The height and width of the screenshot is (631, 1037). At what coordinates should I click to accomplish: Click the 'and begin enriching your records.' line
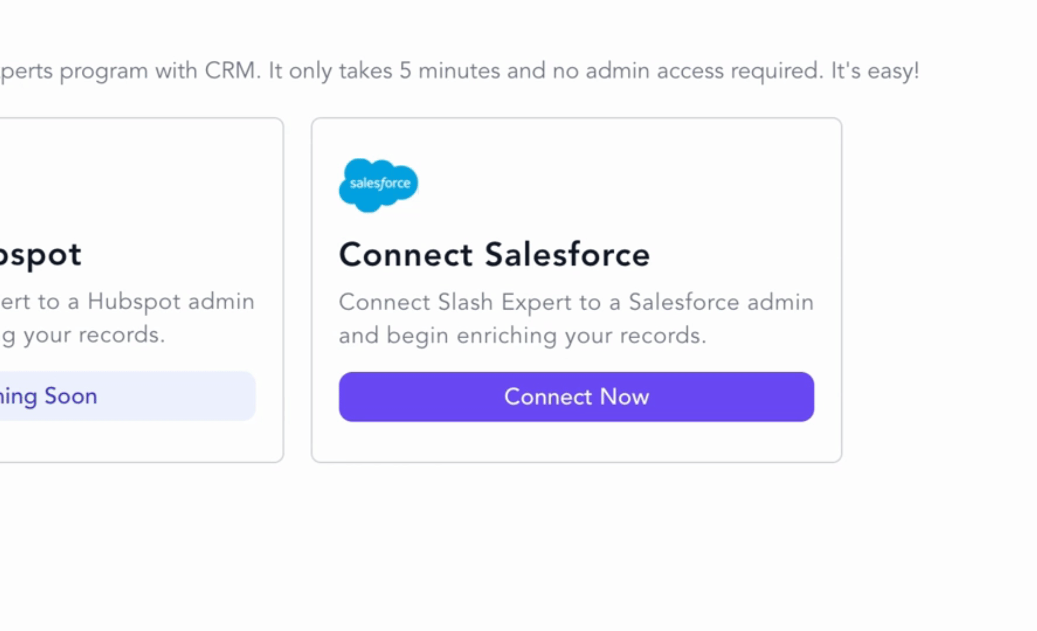tap(523, 335)
